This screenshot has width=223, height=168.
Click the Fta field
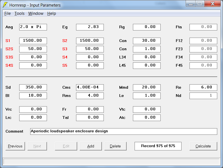(203, 27)
